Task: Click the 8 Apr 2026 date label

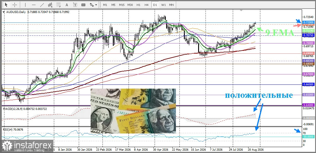Action: click(141, 150)
